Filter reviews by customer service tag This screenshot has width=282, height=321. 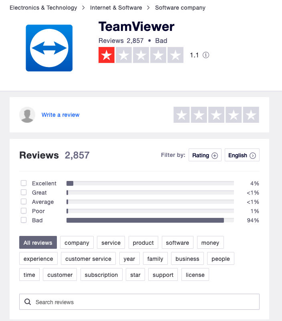point(88,259)
